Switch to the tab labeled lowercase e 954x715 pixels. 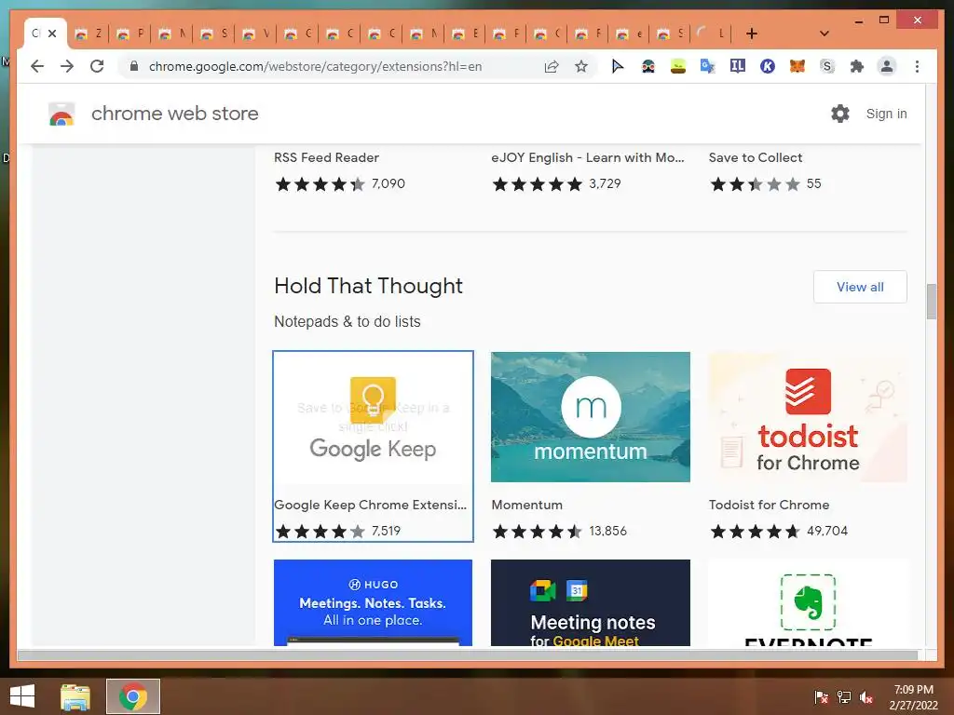point(629,34)
